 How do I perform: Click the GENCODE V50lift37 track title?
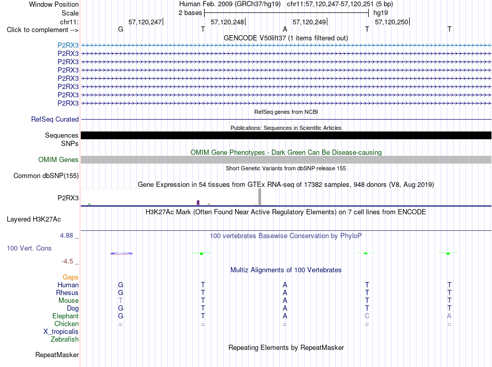pyautogui.click(x=286, y=38)
